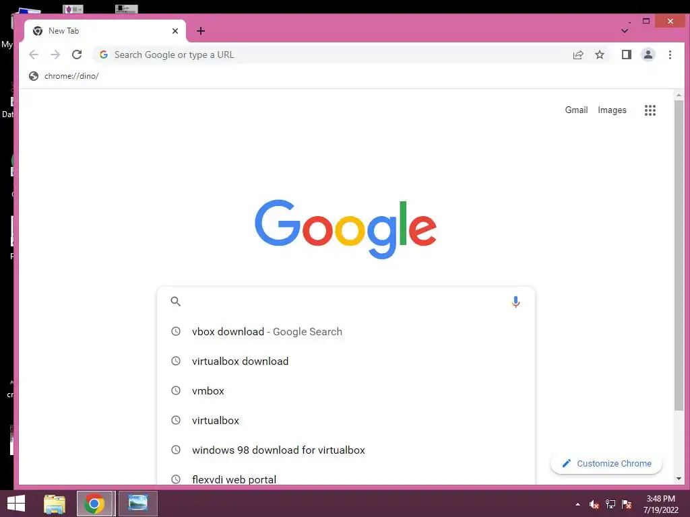Image resolution: width=690 pixels, height=517 pixels.
Task: Reload the page
Action: [x=77, y=55]
